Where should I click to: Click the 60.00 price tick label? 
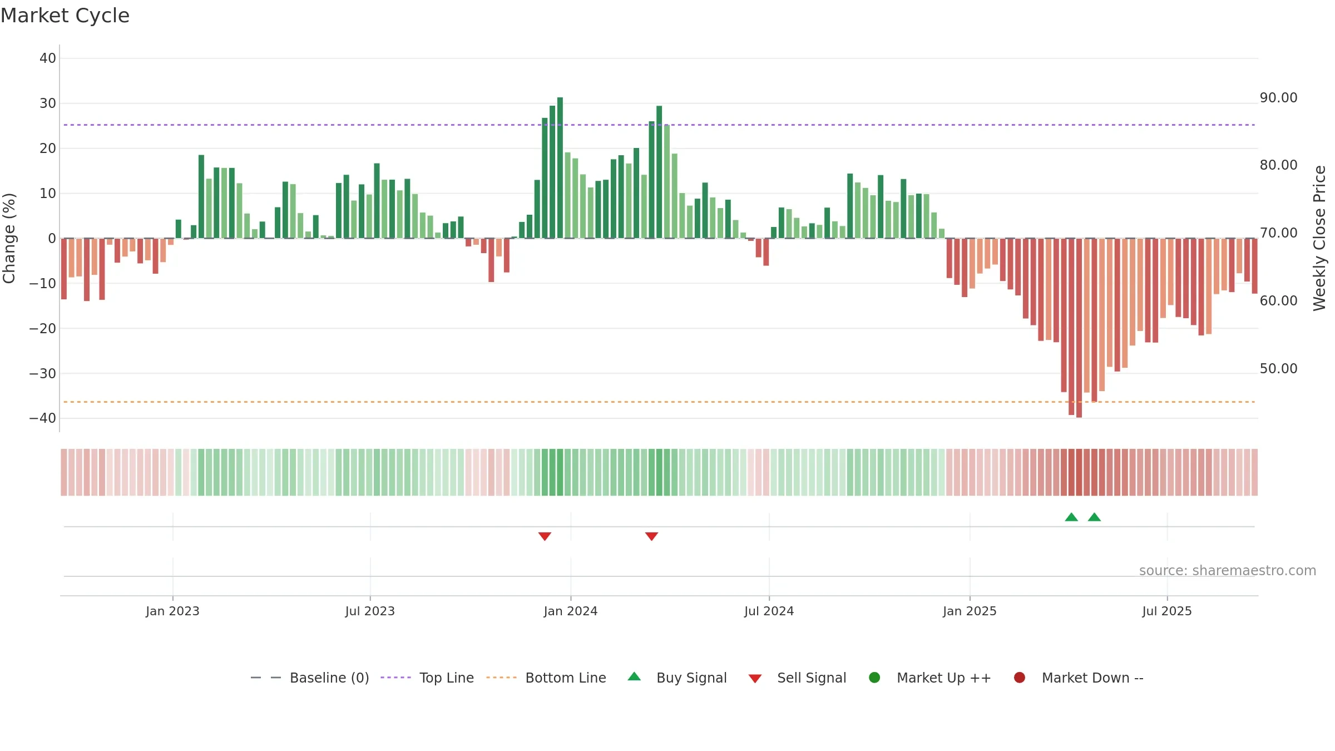(1279, 301)
